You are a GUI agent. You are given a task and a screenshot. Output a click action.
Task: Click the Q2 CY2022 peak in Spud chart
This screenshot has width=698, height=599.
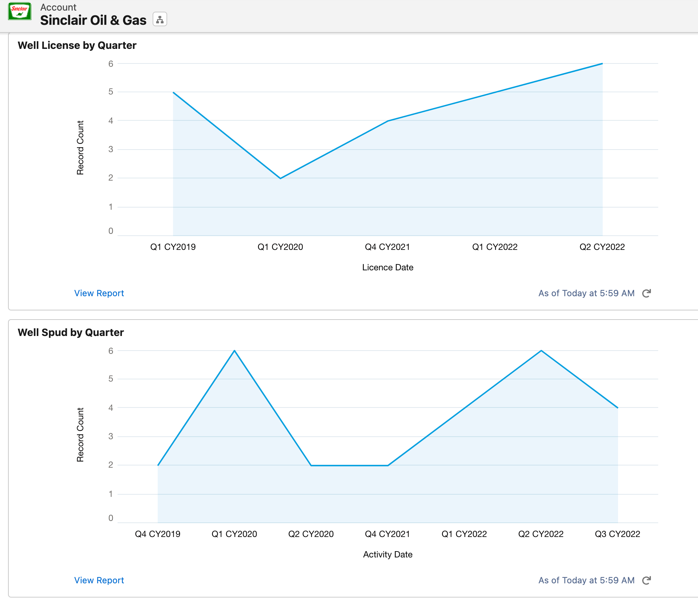(541, 351)
